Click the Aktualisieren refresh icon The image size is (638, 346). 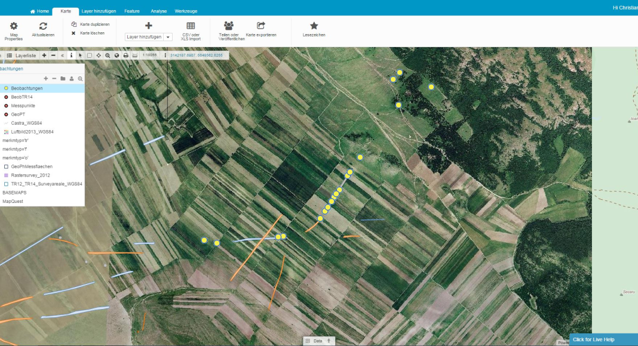click(x=43, y=26)
